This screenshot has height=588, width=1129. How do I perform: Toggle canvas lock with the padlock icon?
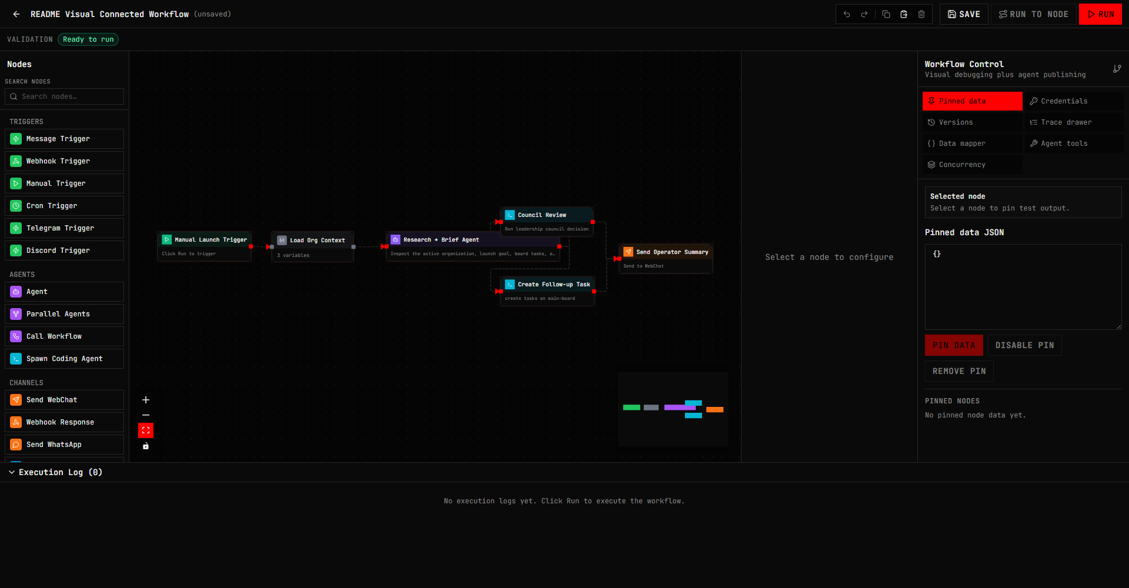point(146,446)
